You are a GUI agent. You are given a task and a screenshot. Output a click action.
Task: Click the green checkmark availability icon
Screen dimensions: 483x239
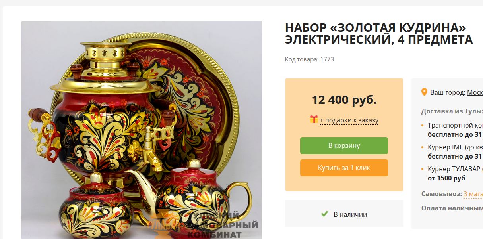[x=325, y=214]
